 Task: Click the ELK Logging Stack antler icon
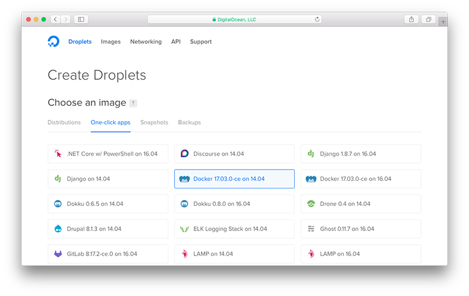(x=184, y=229)
